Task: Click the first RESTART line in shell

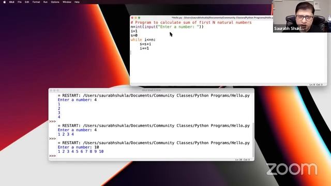Action: pyautogui.click(x=154, y=96)
